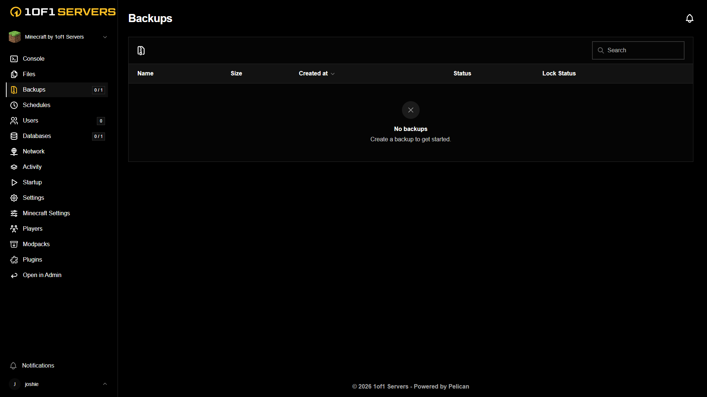The height and width of the screenshot is (397, 707).
Task: Click the Minecraft grass block server thumbnail
Action: tap(15, 37)
